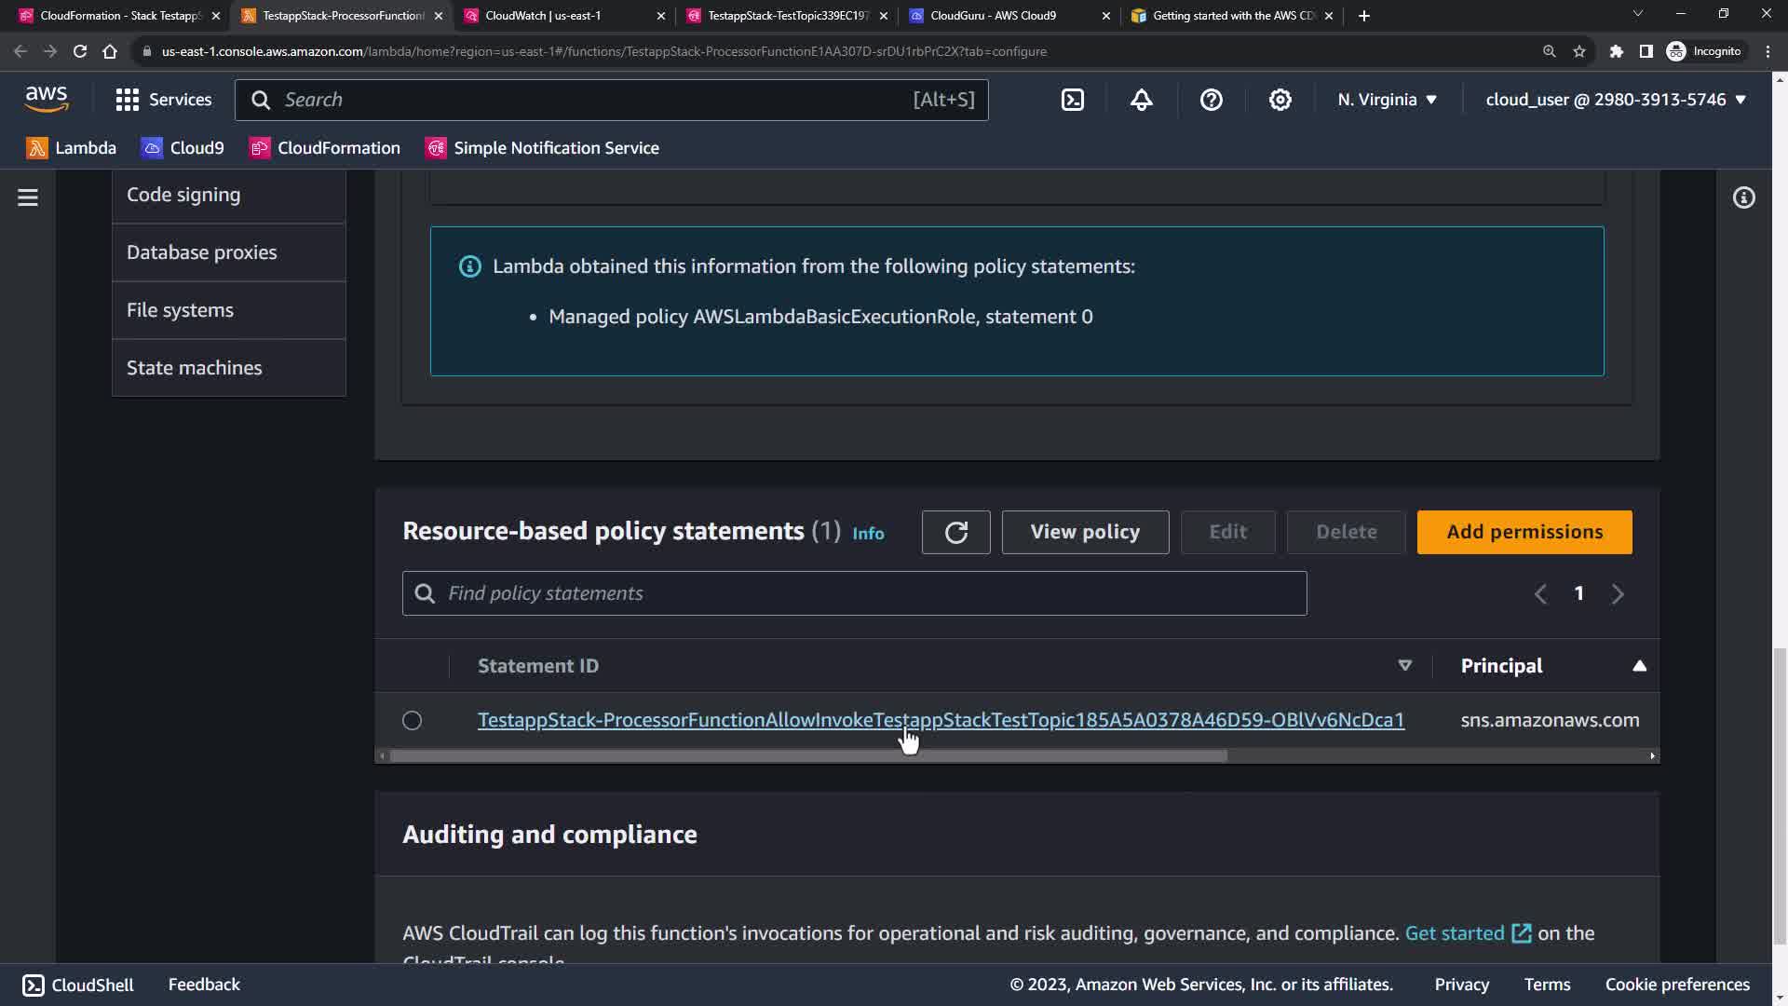The width and height of the screenshot is (1788, 1006).
Task: Click the policy statements refresh icon button
Action: tap(955, 532)
